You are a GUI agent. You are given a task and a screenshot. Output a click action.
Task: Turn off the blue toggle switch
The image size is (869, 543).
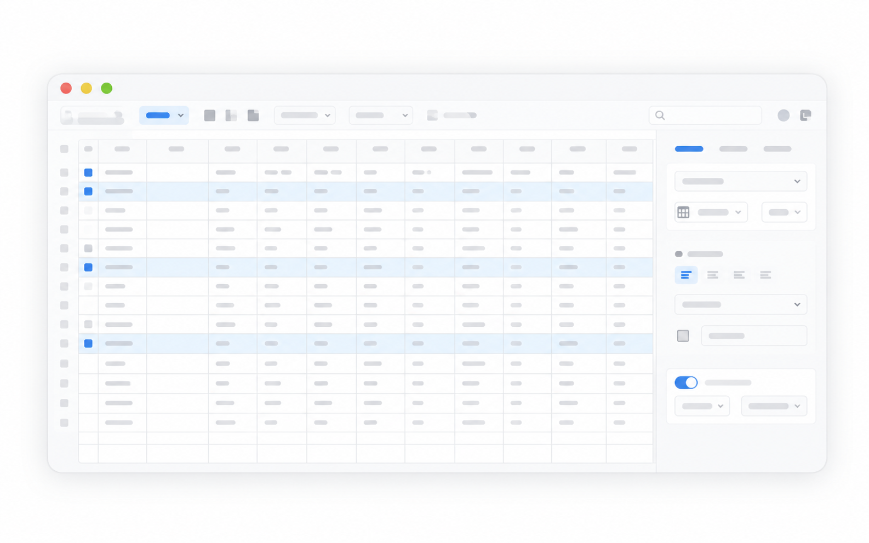click(686, 383)
